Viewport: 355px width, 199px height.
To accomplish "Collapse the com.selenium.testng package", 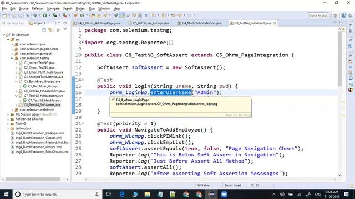I will coord(12,58).
